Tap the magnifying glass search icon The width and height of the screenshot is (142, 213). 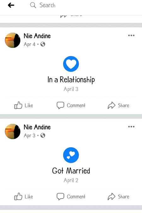coord(33,5)
